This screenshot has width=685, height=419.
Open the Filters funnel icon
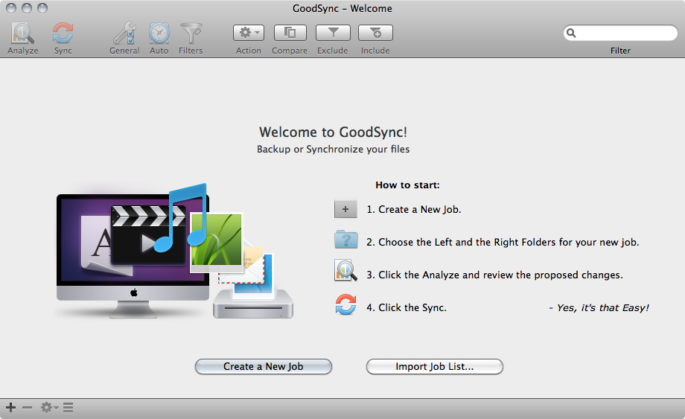[x=191, y=33]
